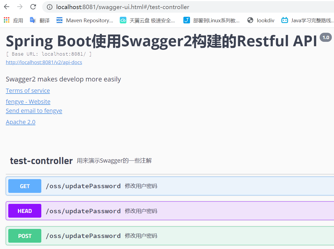Click the site info icon in address bar
The height and width of the screenshot is (249, 334).
point(50,7)
